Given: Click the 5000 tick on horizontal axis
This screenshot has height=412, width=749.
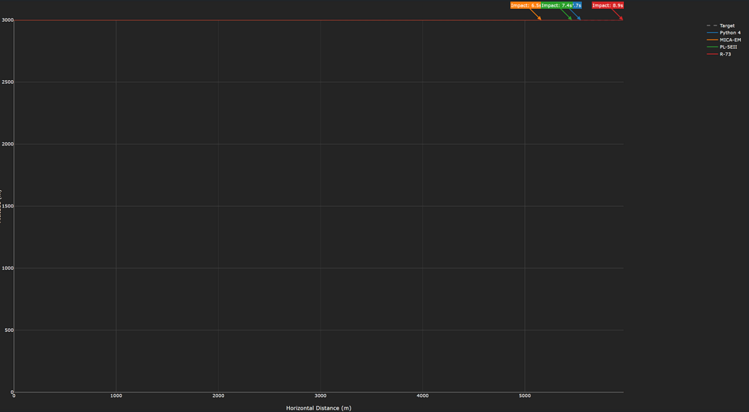Looking at the screenshot, I should coord(525,396).
